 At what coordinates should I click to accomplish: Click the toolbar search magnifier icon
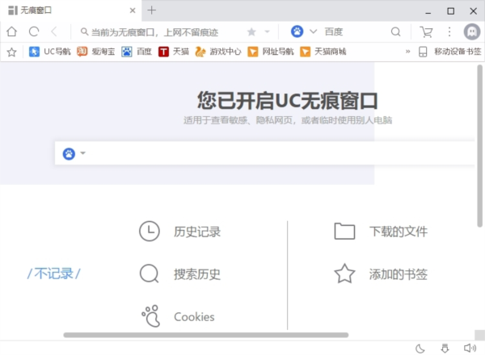click(x=395, y=31)
